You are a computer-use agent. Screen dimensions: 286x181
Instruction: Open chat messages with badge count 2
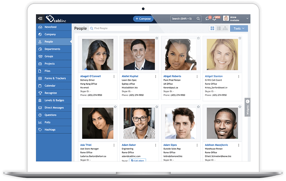(x=207, y=18)
